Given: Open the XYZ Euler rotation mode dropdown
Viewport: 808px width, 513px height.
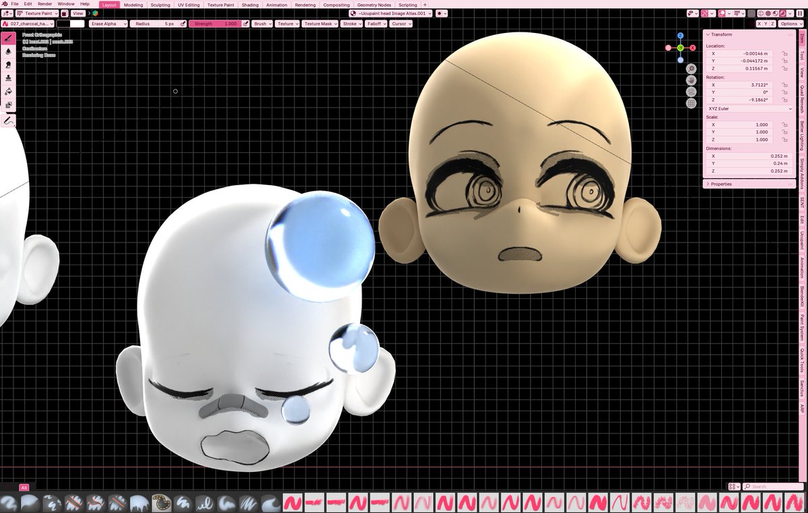Looking at the screenshot, I should pyautogui.click(x=749, y=108).
